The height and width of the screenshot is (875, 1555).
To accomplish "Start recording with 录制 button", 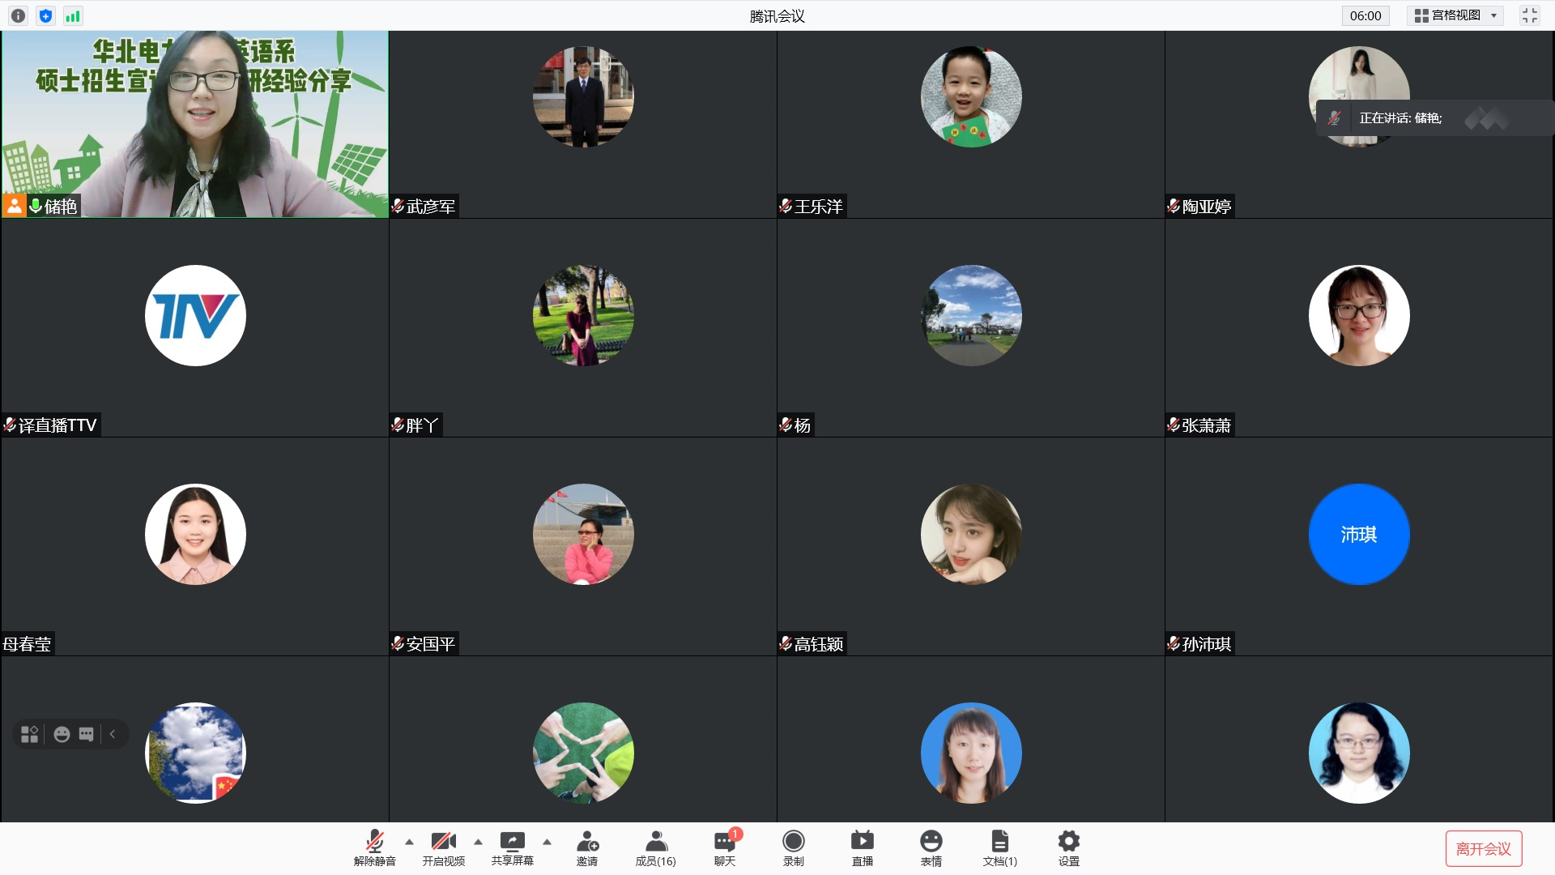I will coord(794,848).
